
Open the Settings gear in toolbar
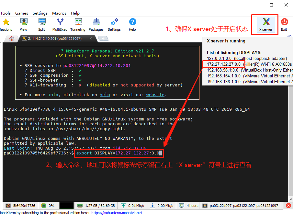(x=114, y=24)
